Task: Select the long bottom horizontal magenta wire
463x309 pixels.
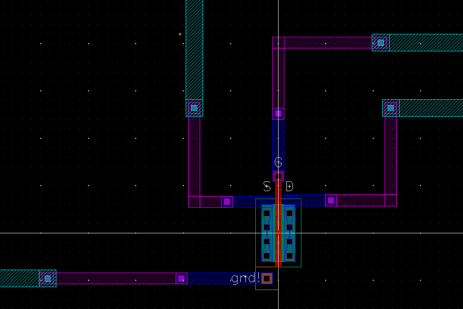Action: 114,278
